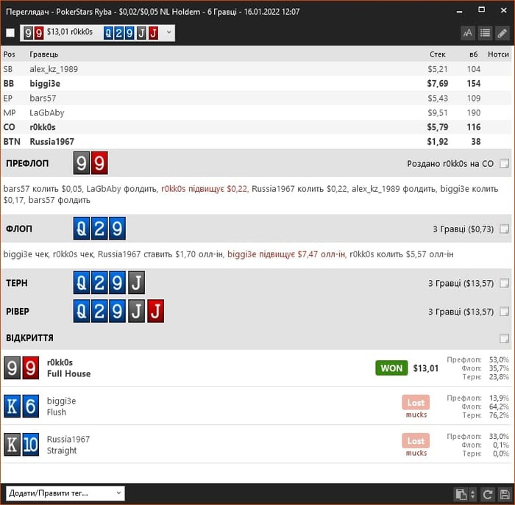Click the gray J card in ТЕРН row
Screen dimensions: 515x505
(x=136, y=282)
